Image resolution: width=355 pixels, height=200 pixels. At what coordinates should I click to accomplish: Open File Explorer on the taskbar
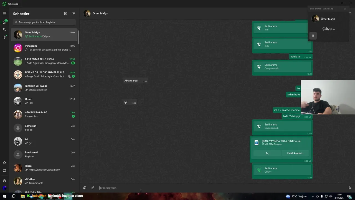tap(23, 196)
